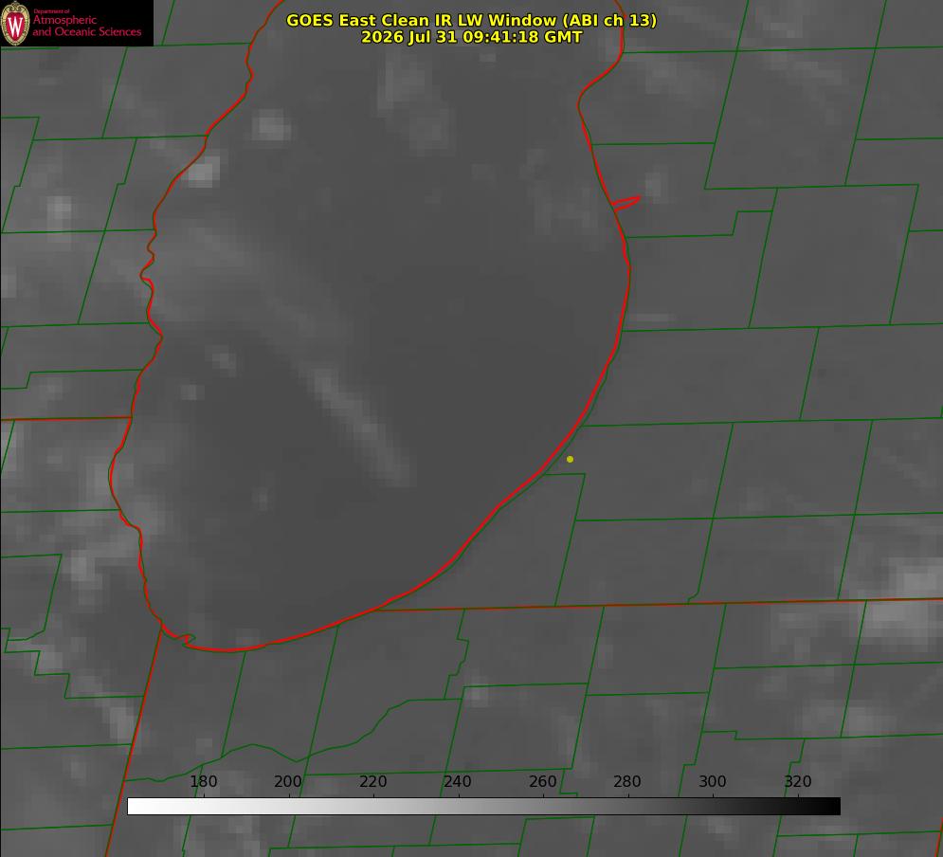Click the 240 colorbar label
The height and width of the screenshot is (857, 943).
click(x=457, y=781)
